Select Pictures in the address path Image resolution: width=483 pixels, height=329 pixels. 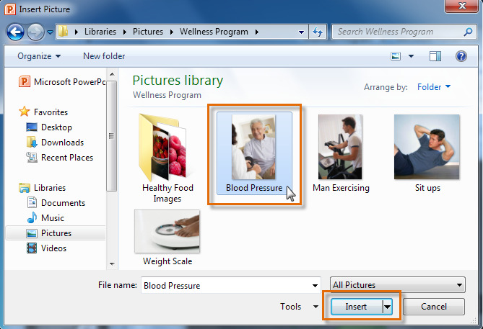click(148, 32)
